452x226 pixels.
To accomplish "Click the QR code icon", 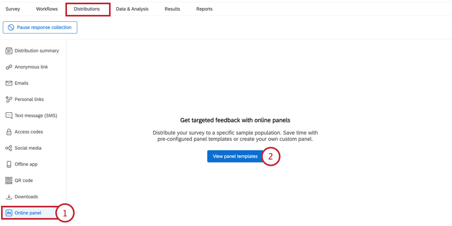I will click(x=9, y=180).
